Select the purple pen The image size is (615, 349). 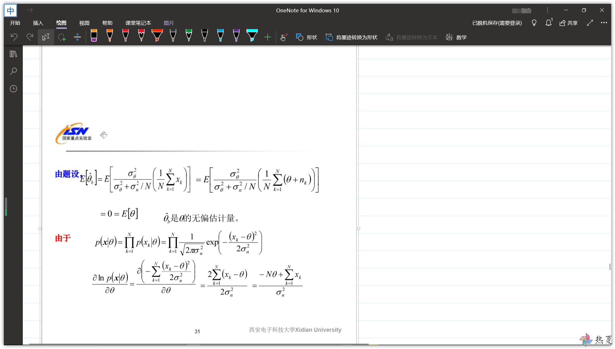(236, 35)
